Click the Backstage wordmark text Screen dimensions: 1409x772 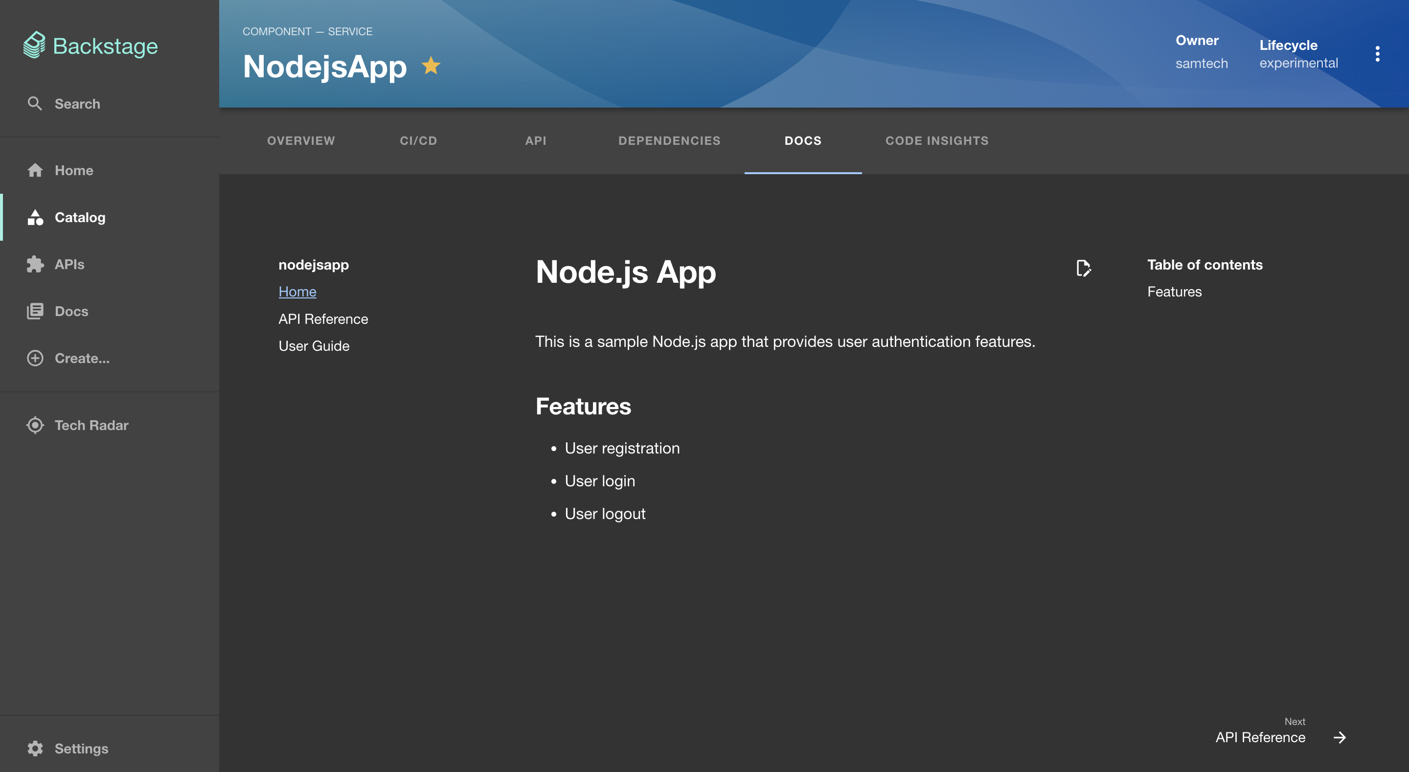click(x=105, y=46)
